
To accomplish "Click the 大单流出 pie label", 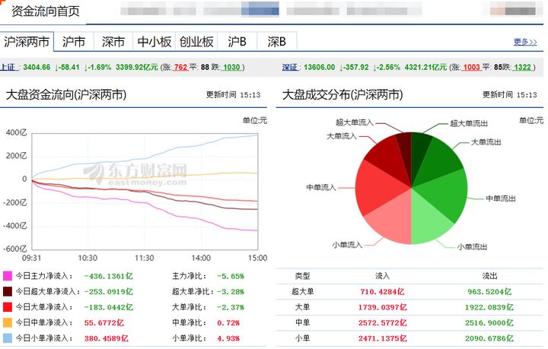I will [x=486, y=142].
